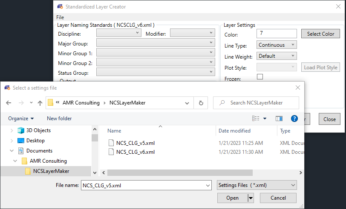Image resolution: width=346 pixels, height=209 pixels.
Task: Collapse the AMR Consulting tree folder
Action: click(15, 161)
